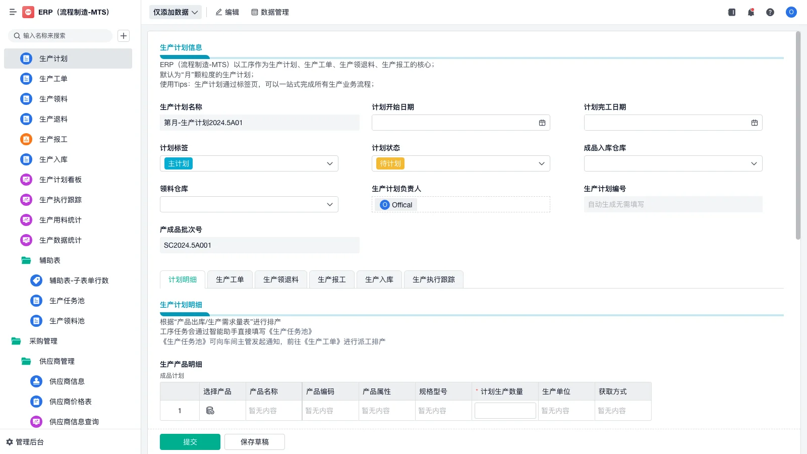
Task: Expand the 计划标签 dropdown
Action: point(330,163)
